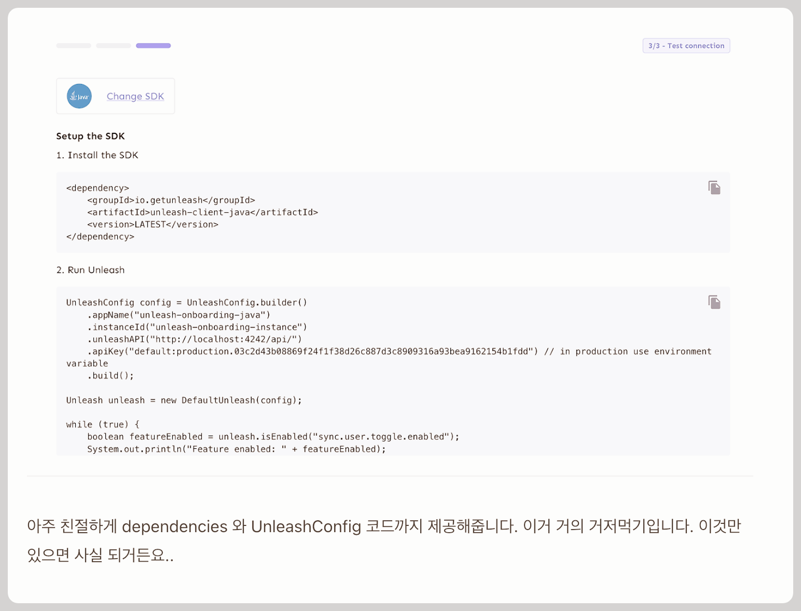This screenshot has width=801, height=611.
Task: Select the third active progress bar
Action: (154, 46)
